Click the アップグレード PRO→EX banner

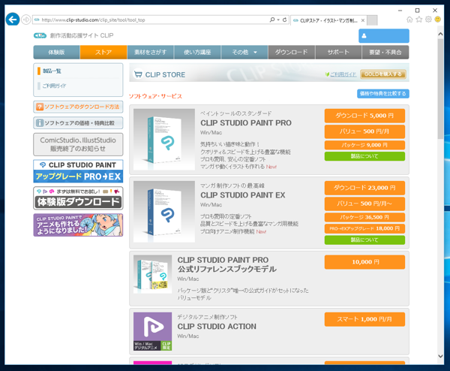pyautogui.click(x=78, y=171)
